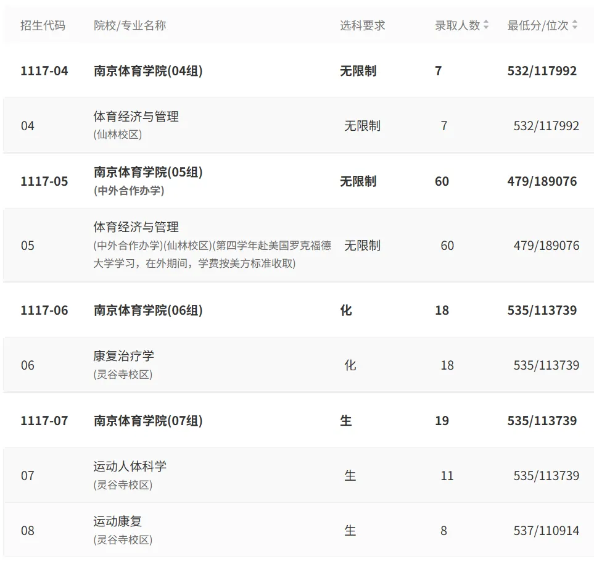Select score 535/113739 in the 1117-06 row
The height and width of the screenshot is (564, 594).
(x=542, y=310)
